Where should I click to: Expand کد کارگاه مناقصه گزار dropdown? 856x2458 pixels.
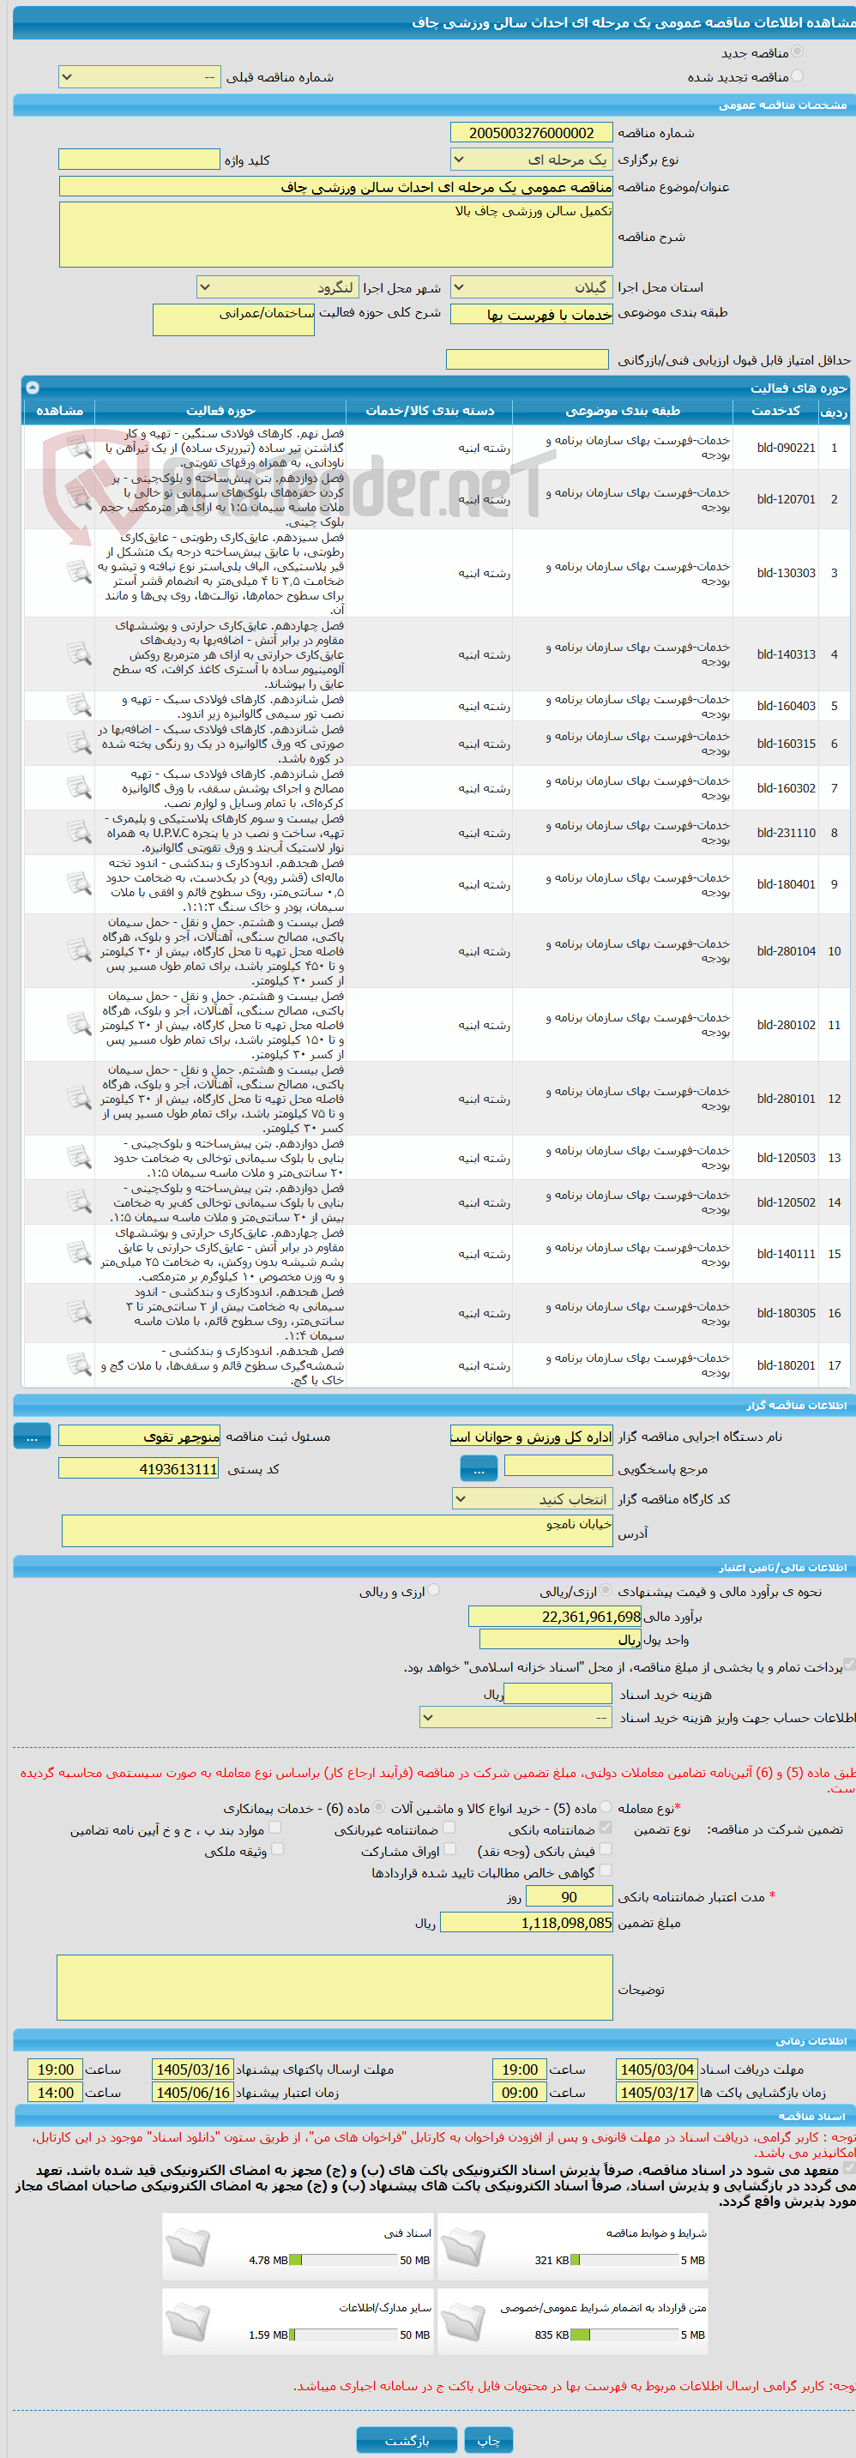(x=533, y=1499)
